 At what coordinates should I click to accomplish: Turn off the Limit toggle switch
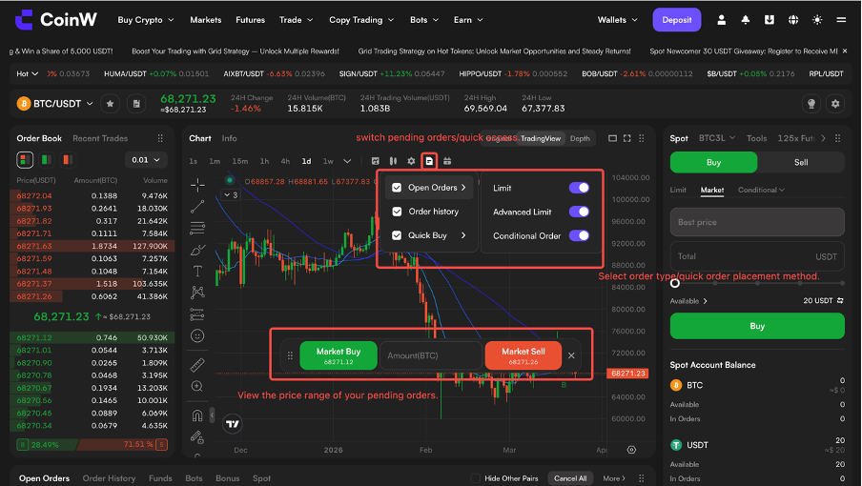coord(579,188)
